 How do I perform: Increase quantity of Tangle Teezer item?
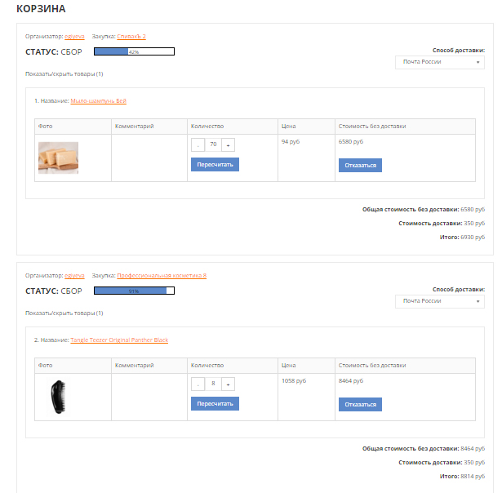pos(228,384)
